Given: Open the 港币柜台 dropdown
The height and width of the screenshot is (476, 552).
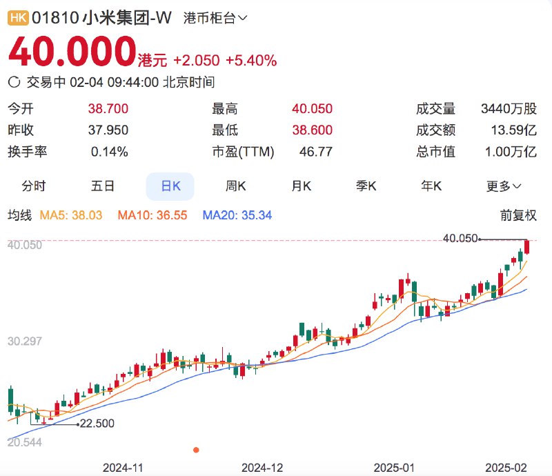Looking at the screenshot, I should click(215, 18).
